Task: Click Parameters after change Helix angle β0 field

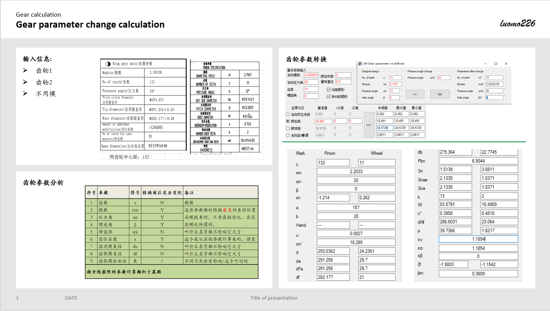Action: tap(494, 98)
